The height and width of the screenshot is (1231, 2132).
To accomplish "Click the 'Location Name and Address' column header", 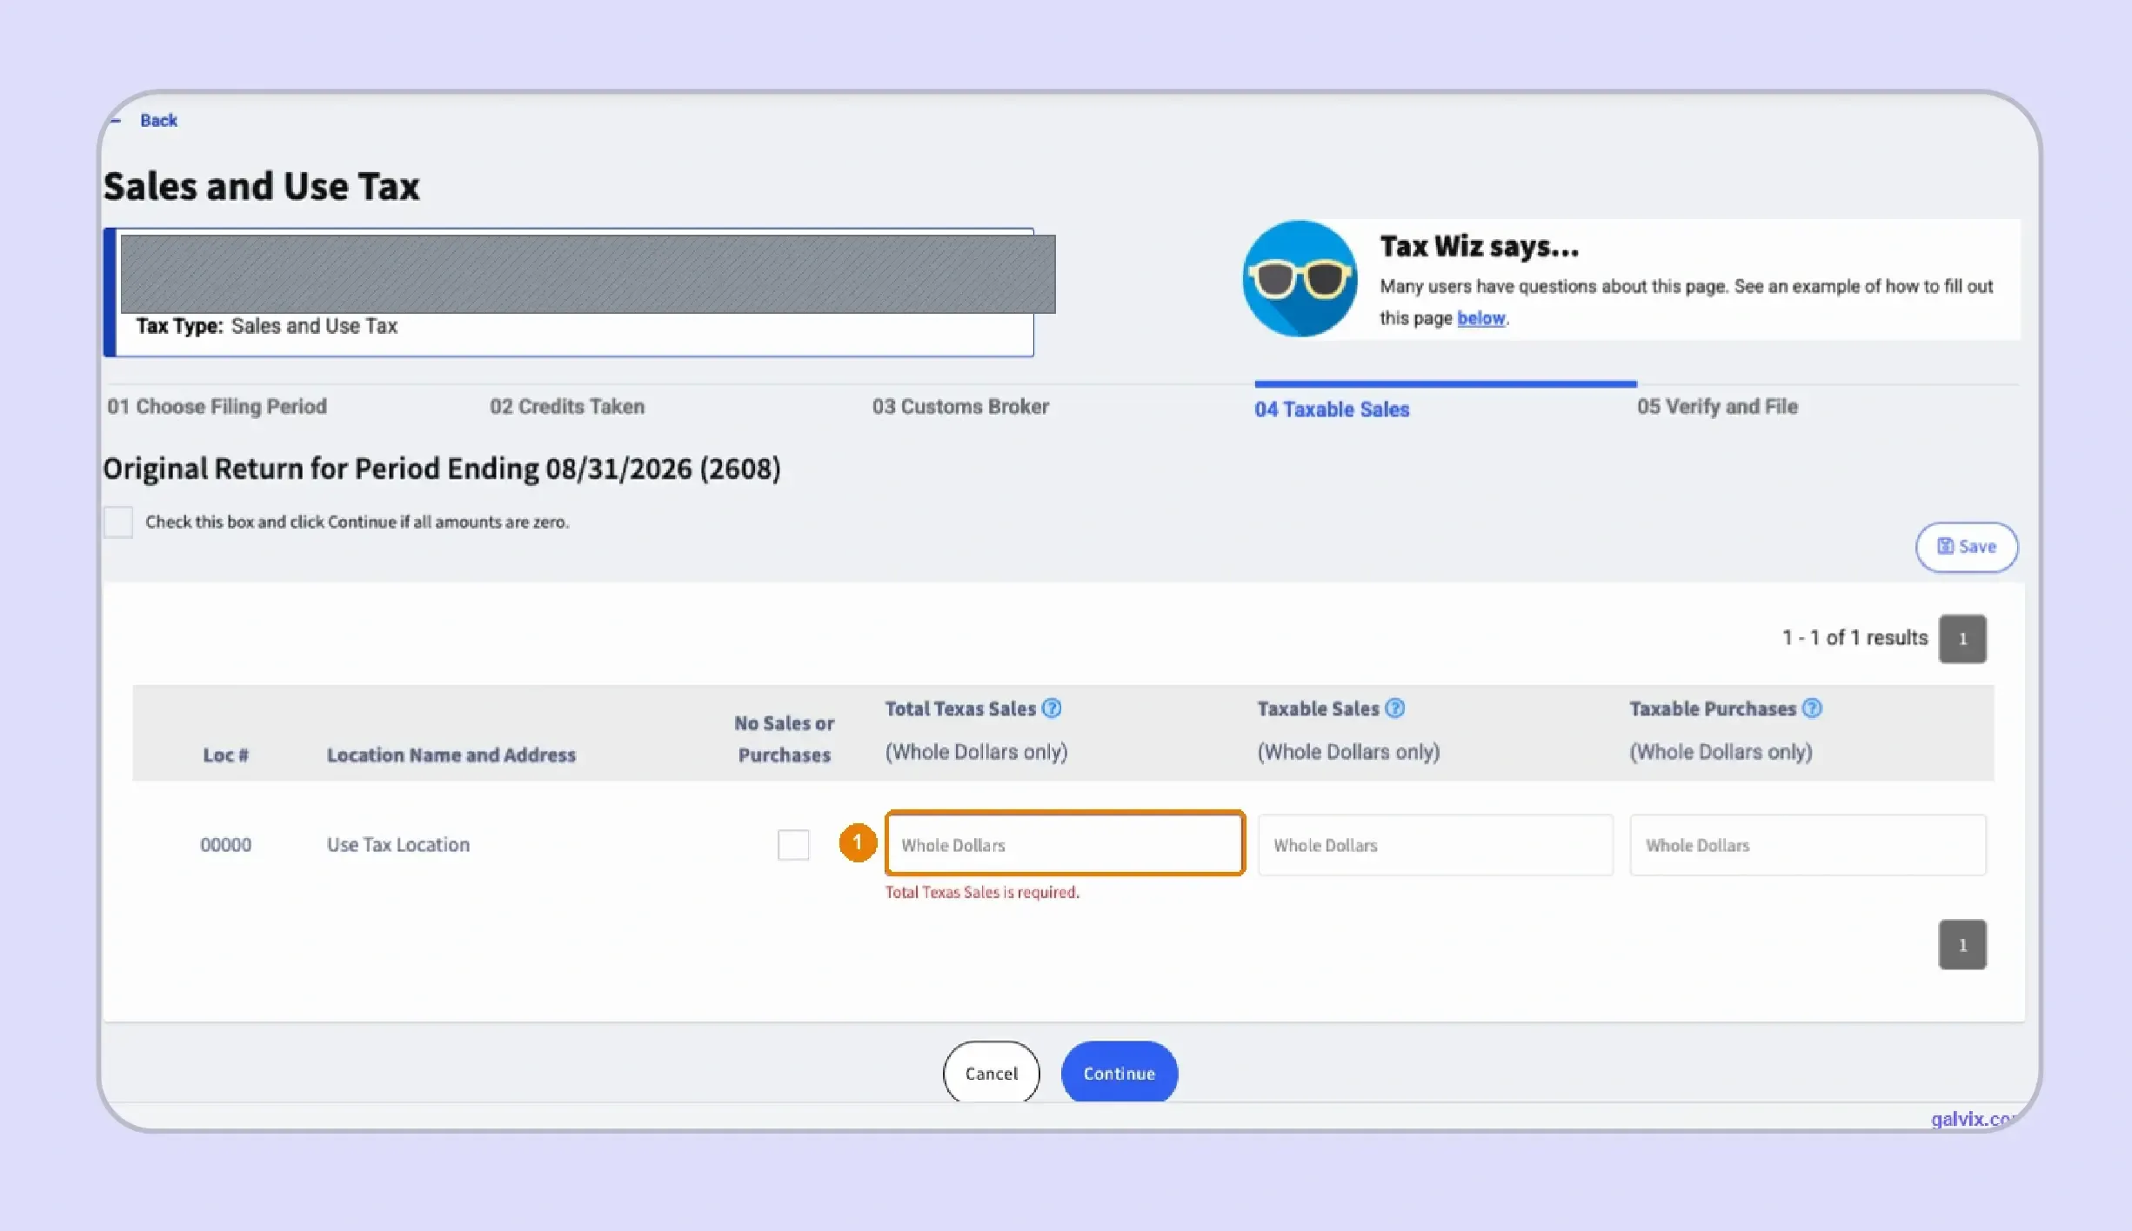I will [x=451, y=755].
